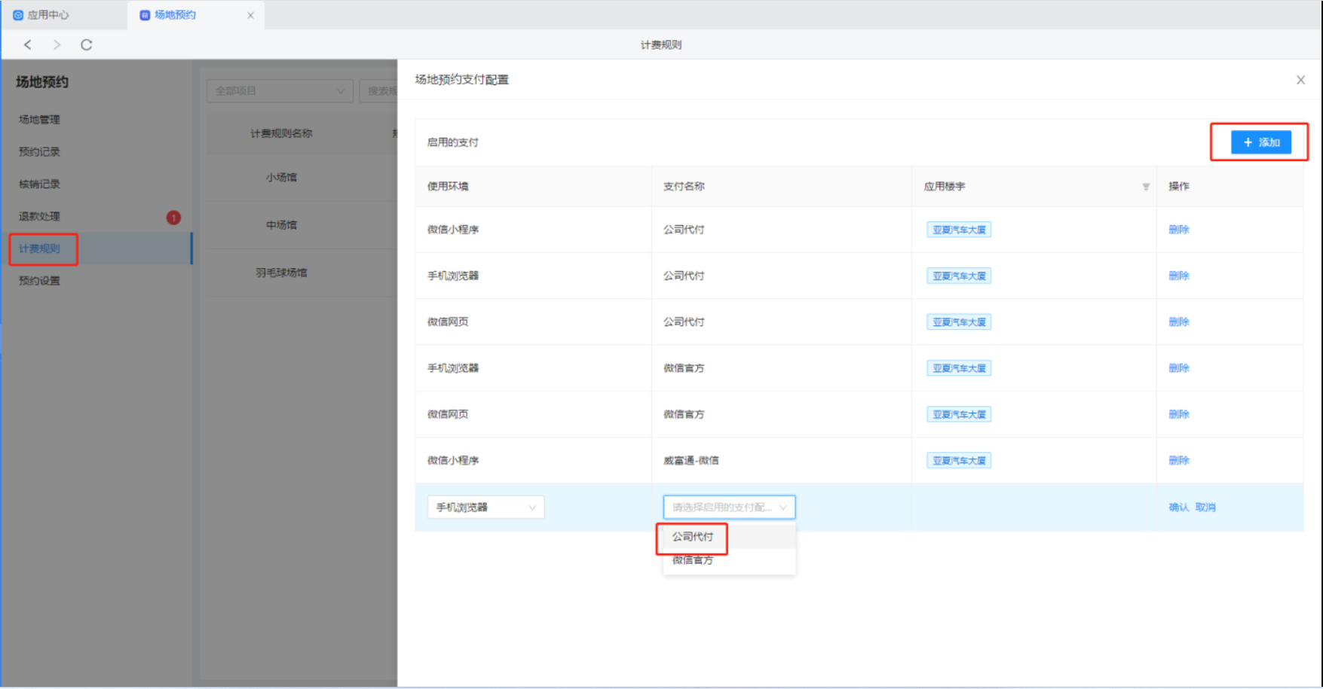Click 确认 to save the new row
Image resolution: width=1323 pixels, height=689 pixels.
(x=1178, y=508)
